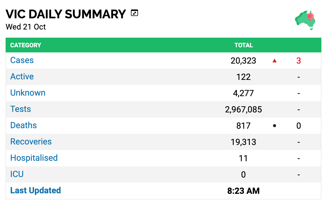Viewport: 327px width, 205px height.
Task: Click the TOTAL column header
Action: [243, 45]
